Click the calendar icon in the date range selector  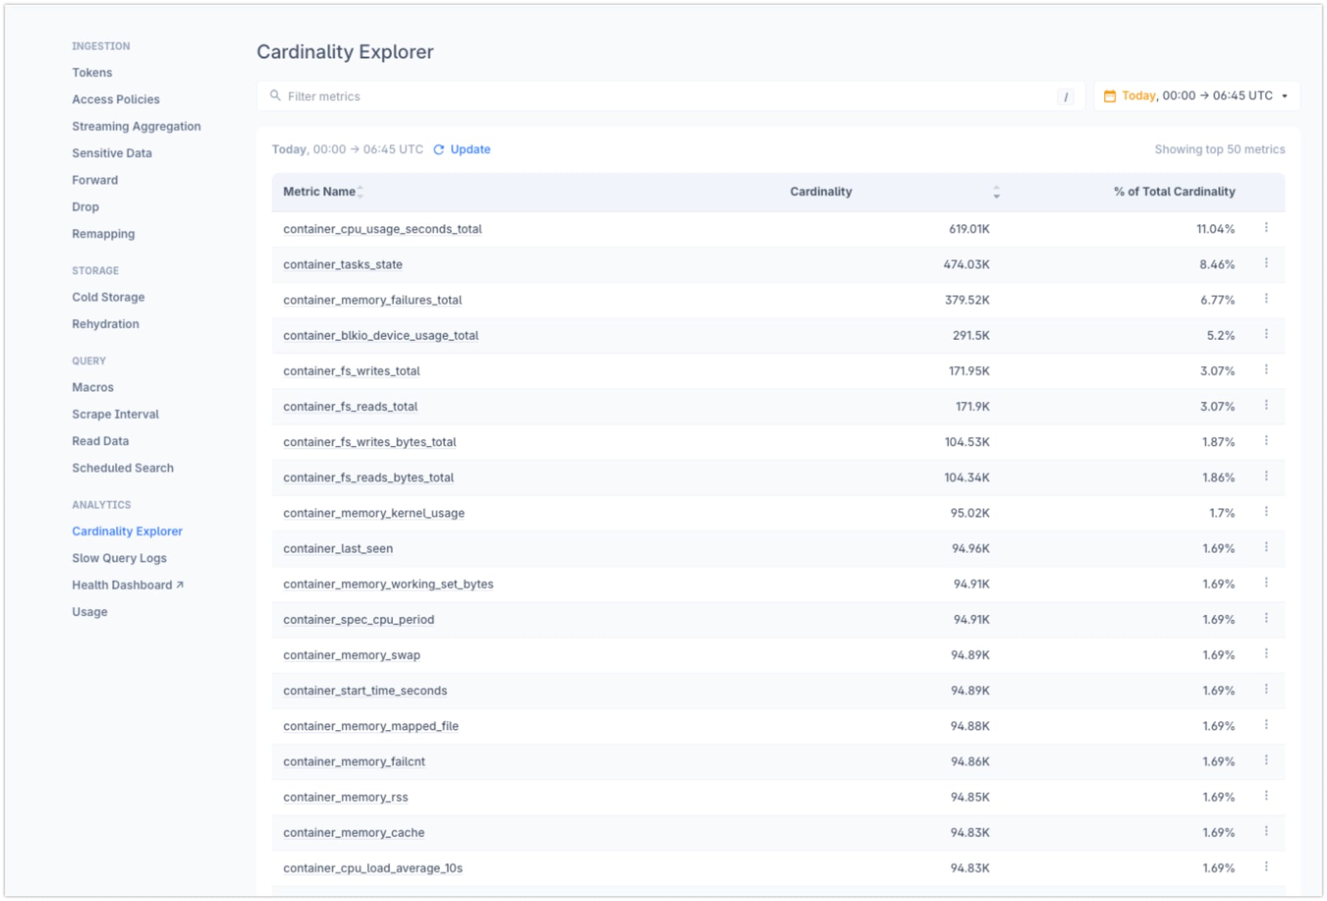[x=1109, y=95]
